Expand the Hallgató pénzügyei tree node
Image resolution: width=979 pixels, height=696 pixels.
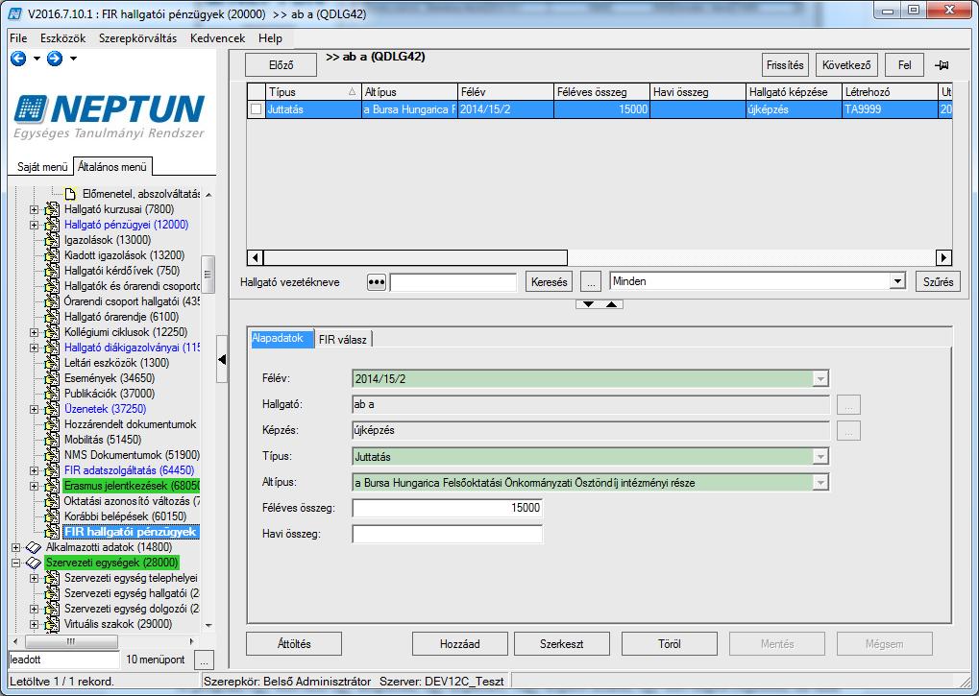35,226
